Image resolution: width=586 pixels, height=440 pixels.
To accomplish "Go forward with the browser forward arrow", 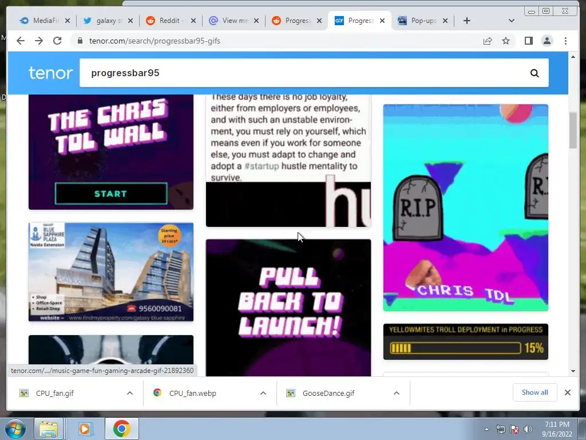I will [x=39, y=41].
